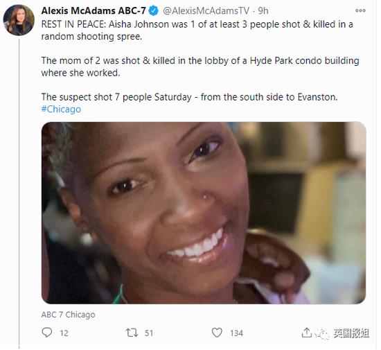Open the @AlexisMcAdamsTV handle

coord(206,10)
